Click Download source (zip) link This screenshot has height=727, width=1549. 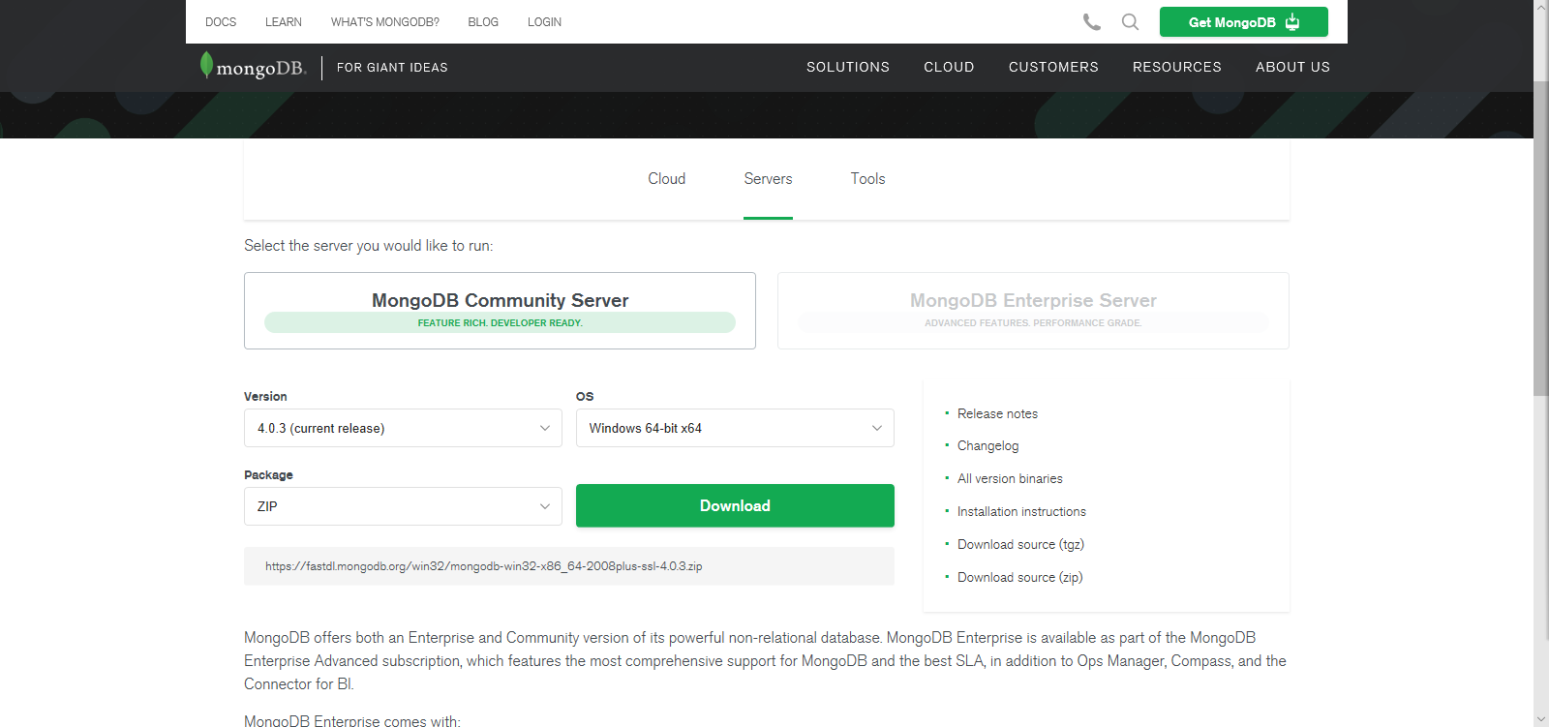pos(1019,578)
